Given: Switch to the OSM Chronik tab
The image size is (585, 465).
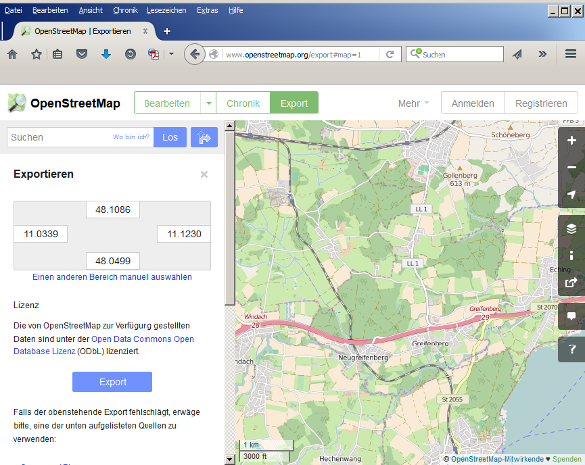Looking at the screenshot, I should pyautogui.click(x=243, y=103).
